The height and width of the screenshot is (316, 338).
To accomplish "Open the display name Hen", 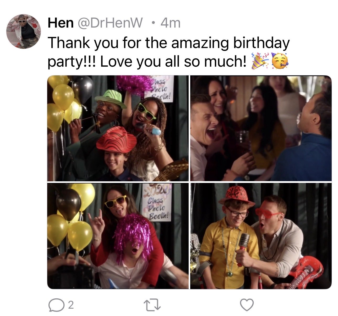I will click(61, 23).
